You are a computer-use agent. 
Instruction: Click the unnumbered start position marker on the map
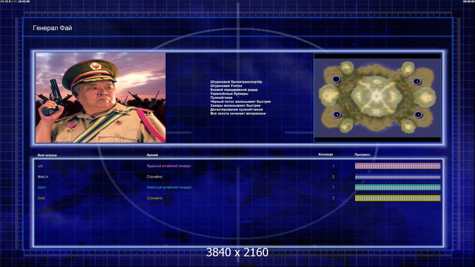point(336,80)
